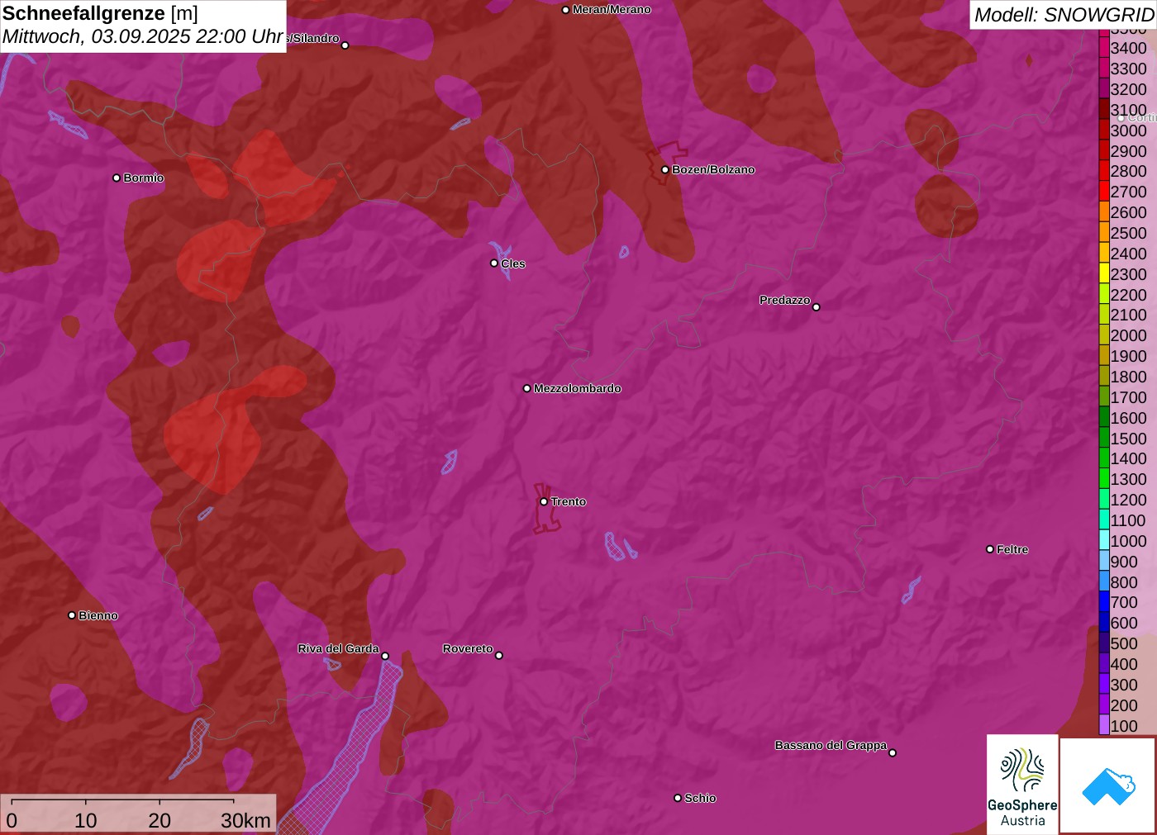Click the legend value '1800'
Screen dimensions: 1157x835
click(1128, 377)
